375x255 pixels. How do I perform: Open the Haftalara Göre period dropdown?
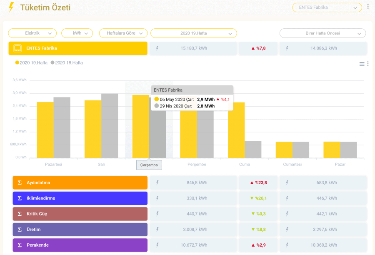coord(123,33)
